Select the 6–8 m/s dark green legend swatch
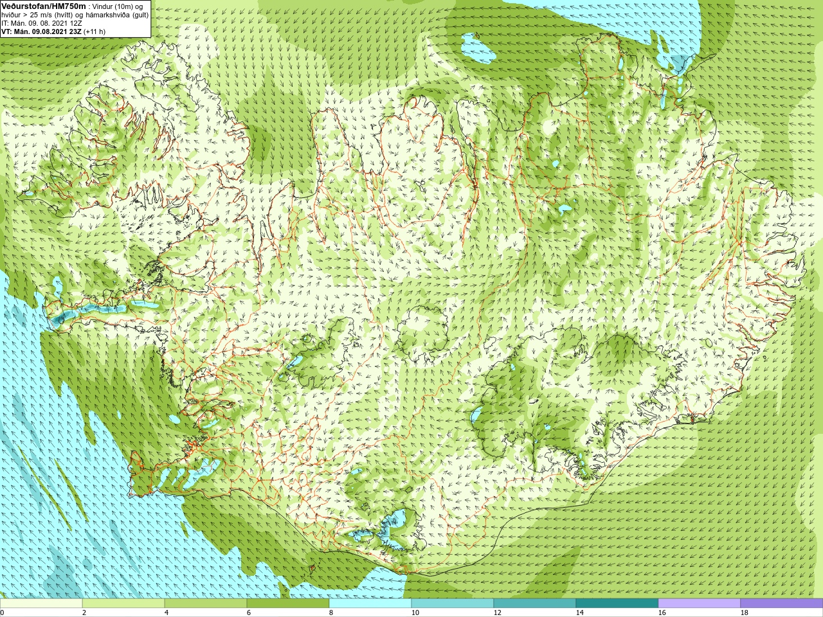 coord(288,604)
